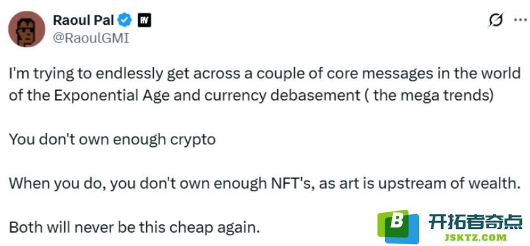Click the line about owning enough NFT's
Screen dimensions: 530x246
[264, 184]
